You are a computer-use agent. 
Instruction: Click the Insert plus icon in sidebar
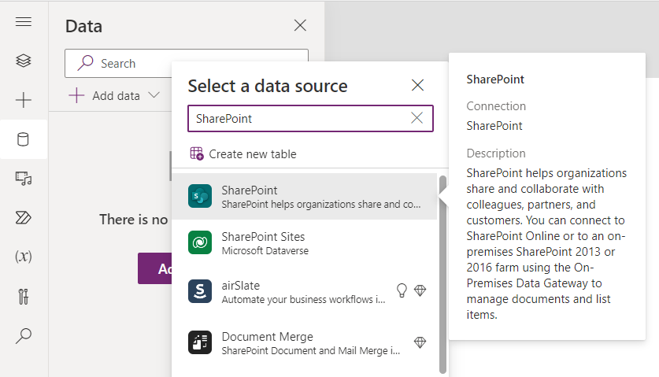click(24, 100)
